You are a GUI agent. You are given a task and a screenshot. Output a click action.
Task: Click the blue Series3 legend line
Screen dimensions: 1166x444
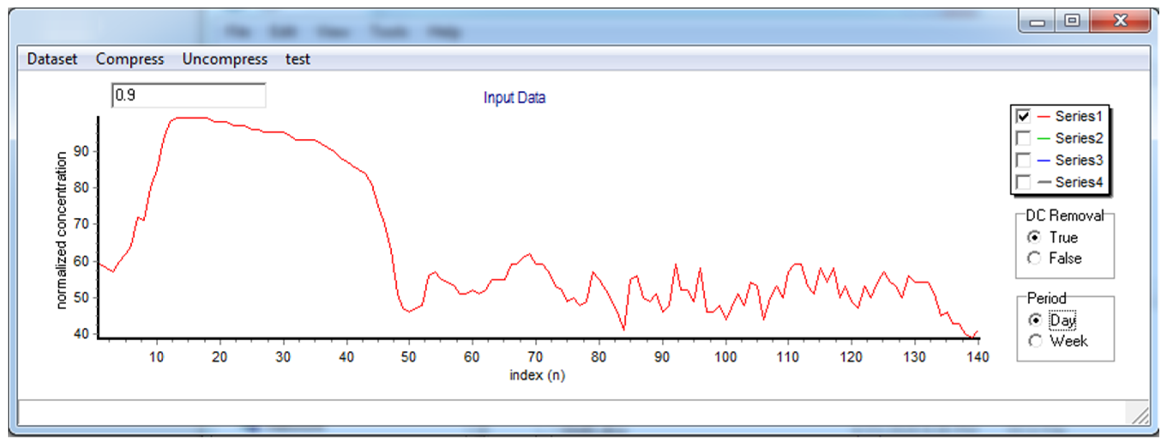click(1043, 161)
